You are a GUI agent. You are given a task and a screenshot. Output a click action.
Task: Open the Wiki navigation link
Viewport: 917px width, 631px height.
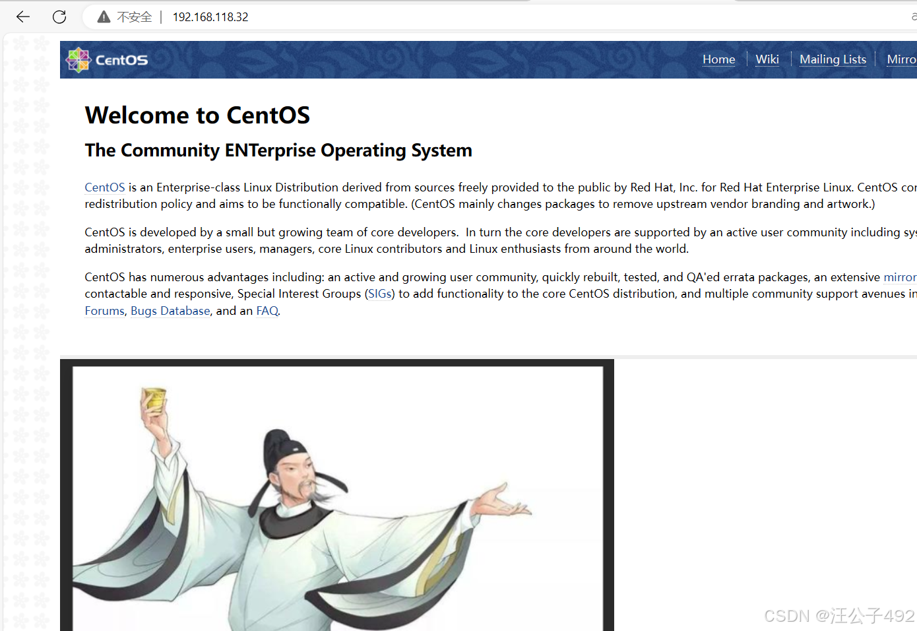pyautogui.click(x=767, y=59)
